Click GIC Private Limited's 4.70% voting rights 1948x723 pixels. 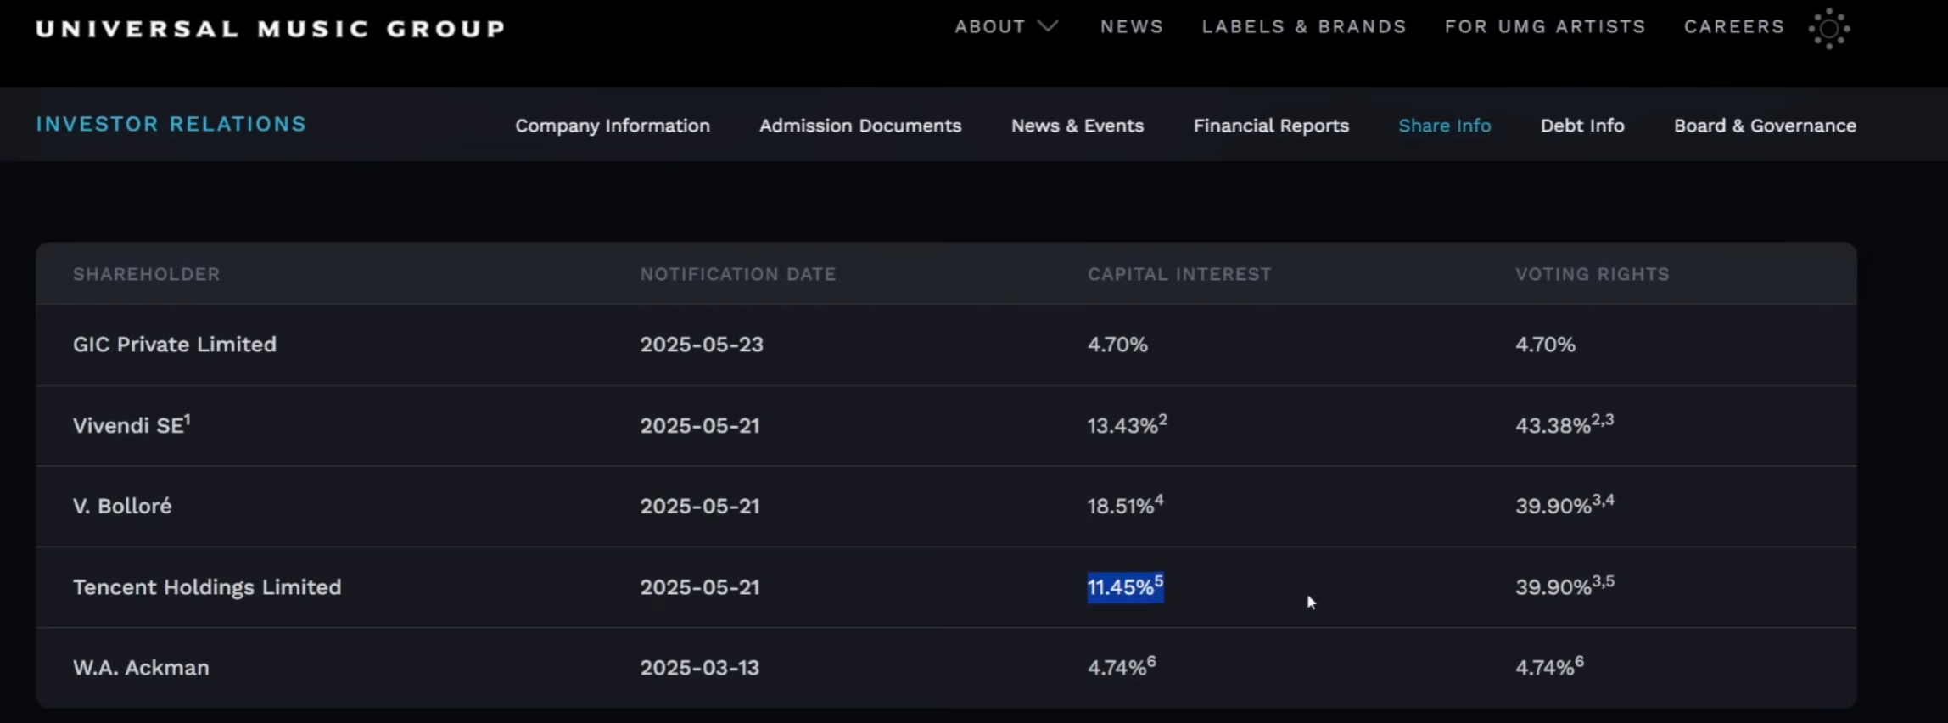(x=1545, y=345)
